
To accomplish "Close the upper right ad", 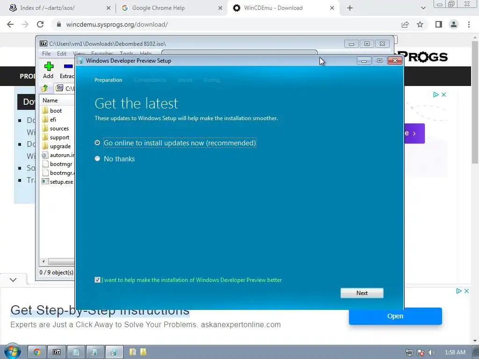I will (x=443, y=94).
